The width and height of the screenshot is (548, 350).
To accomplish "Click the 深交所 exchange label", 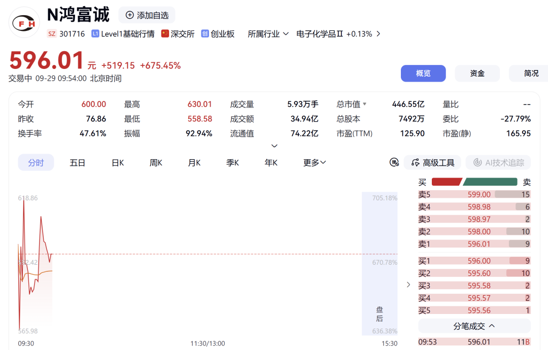I will [x=183, y=34].
